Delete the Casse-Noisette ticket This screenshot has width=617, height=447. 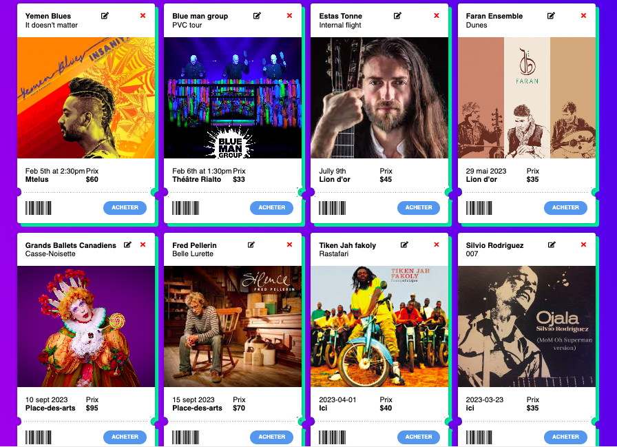[143, 245]
